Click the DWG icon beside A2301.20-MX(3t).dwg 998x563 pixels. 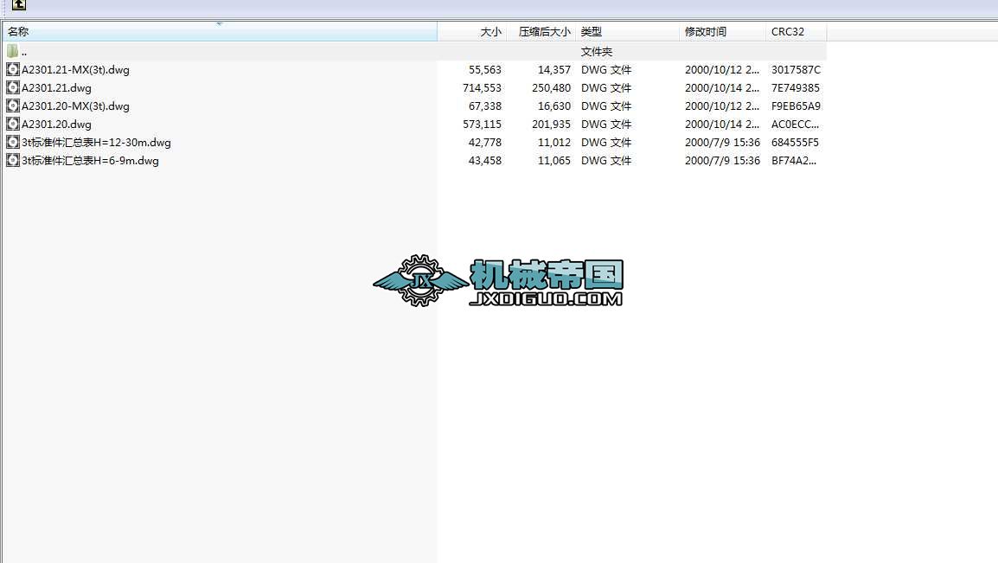12,106
